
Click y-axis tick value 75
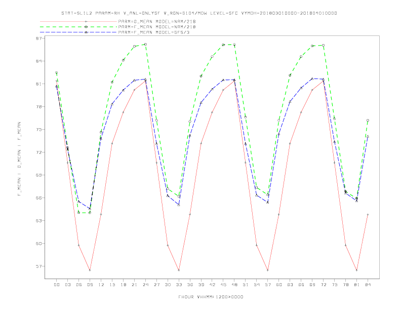pyautogui.click(x=39, y=130)
